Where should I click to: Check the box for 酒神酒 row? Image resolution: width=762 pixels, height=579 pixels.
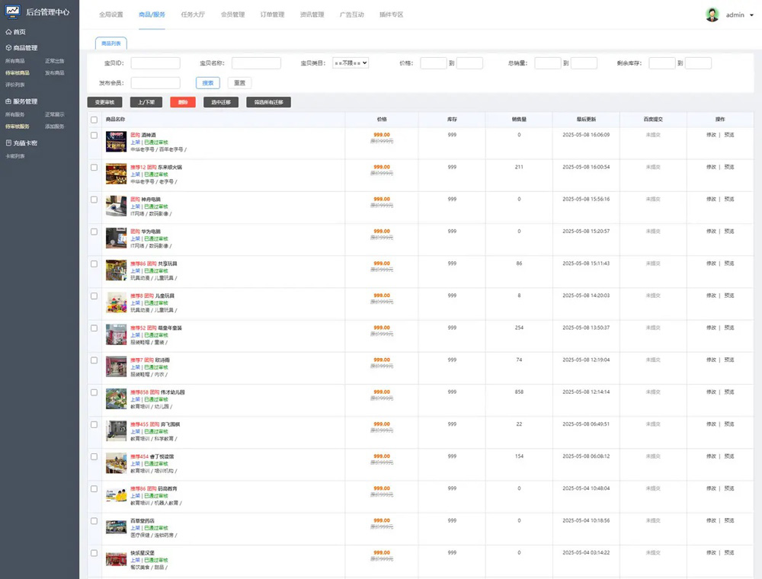click(94, 135)
